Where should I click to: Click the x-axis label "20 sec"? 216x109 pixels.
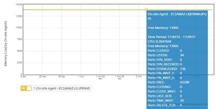43,77
